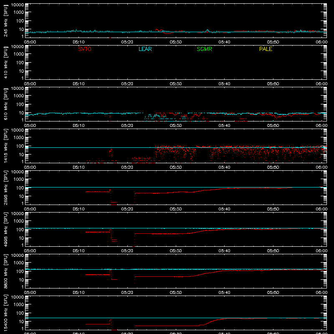Click the 05:20 time label under 1415 MHz plot
The height and width of the screenshot is (334, 334).
tap(127, 167)
